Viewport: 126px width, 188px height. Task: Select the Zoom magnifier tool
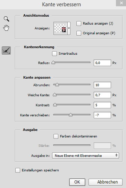6,19
